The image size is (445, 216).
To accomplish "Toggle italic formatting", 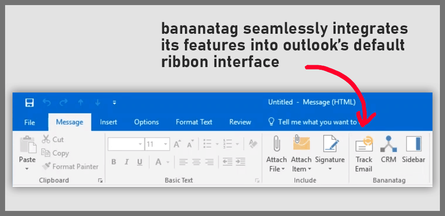I will pos(127,162).
